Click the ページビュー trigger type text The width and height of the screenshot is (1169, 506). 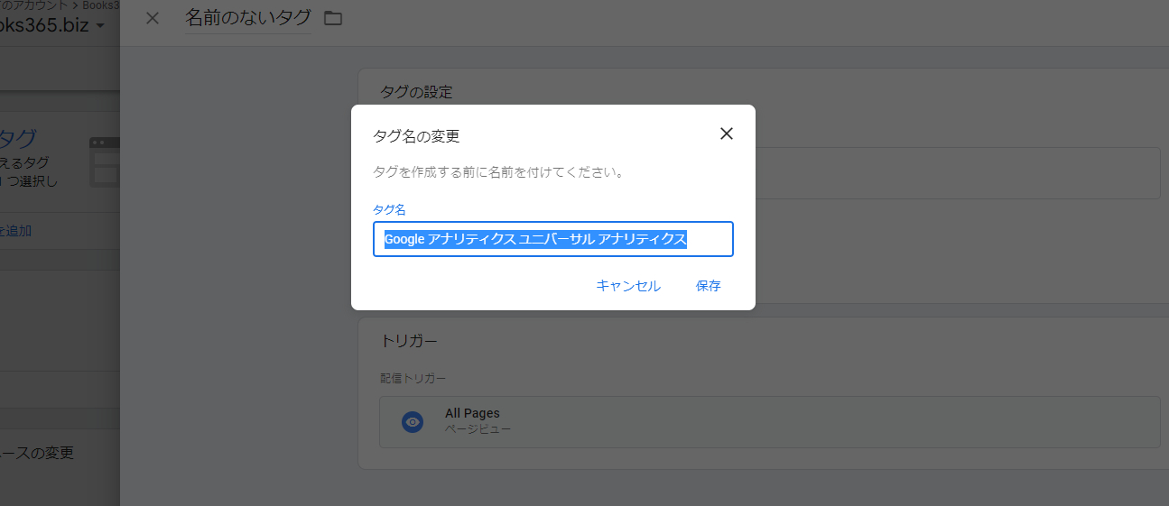478,429
